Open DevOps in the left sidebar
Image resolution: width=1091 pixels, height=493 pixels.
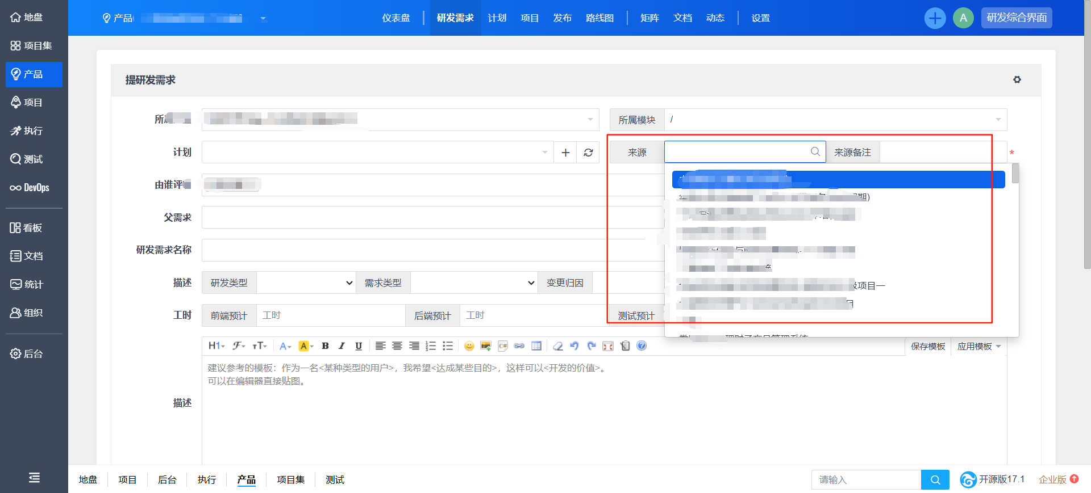[30, 188]
